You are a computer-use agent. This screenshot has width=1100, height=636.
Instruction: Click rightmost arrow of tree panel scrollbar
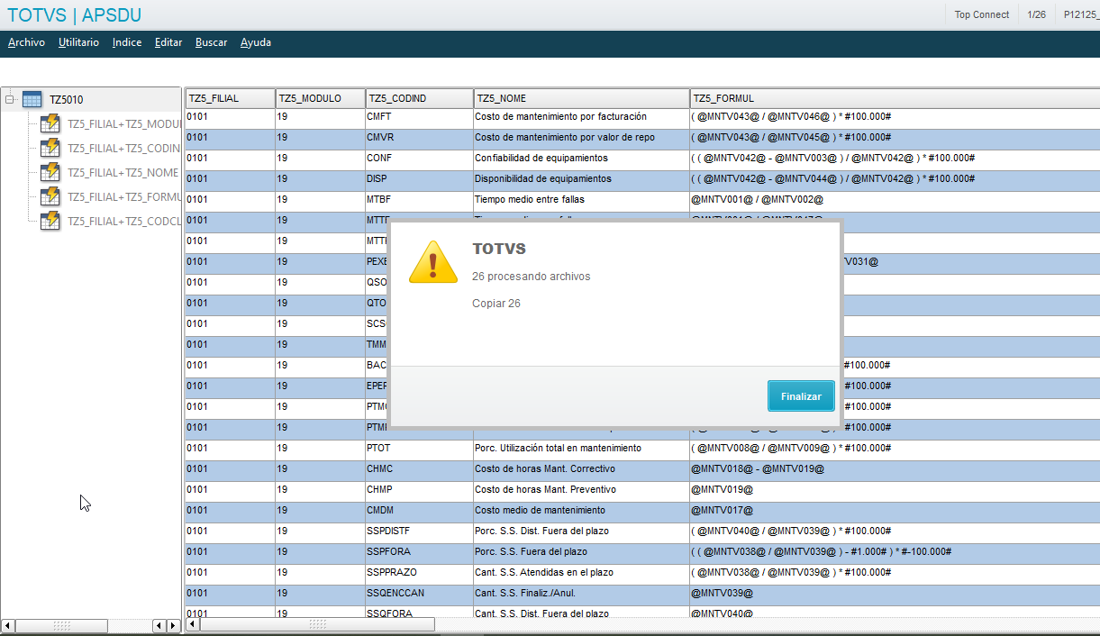coord(174,625)
